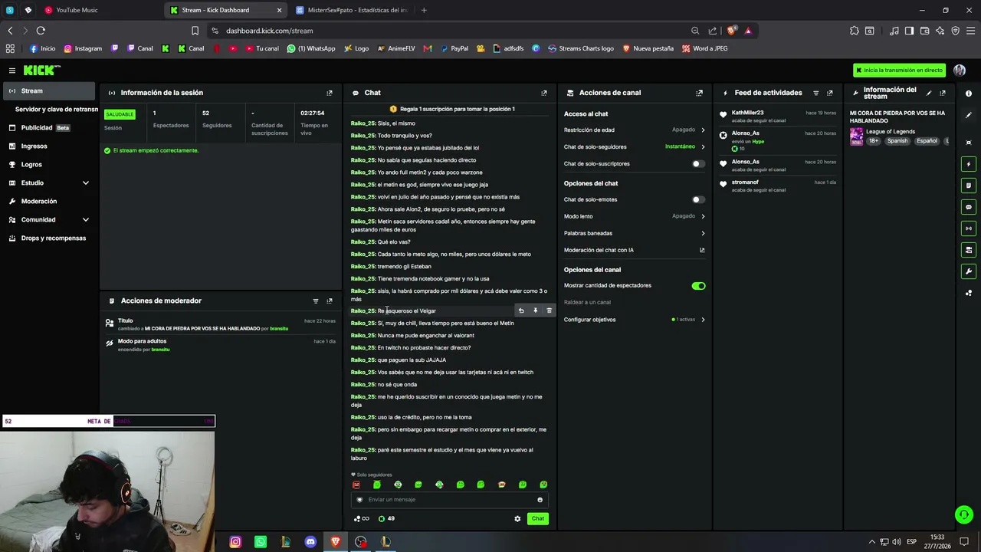Open a new browser tab
981x552 pixels.
coord(424,11)
